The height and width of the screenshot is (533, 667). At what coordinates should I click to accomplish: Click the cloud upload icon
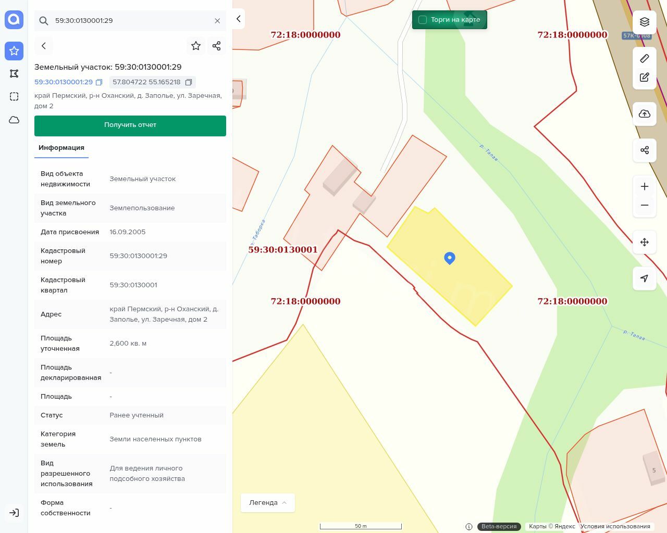tap(645, 114)
